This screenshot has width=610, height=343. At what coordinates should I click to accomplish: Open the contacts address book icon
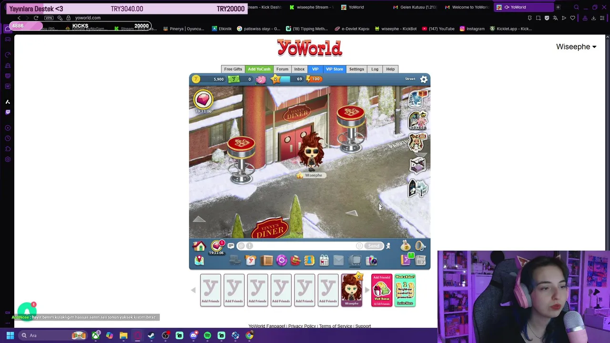(309, 261)
